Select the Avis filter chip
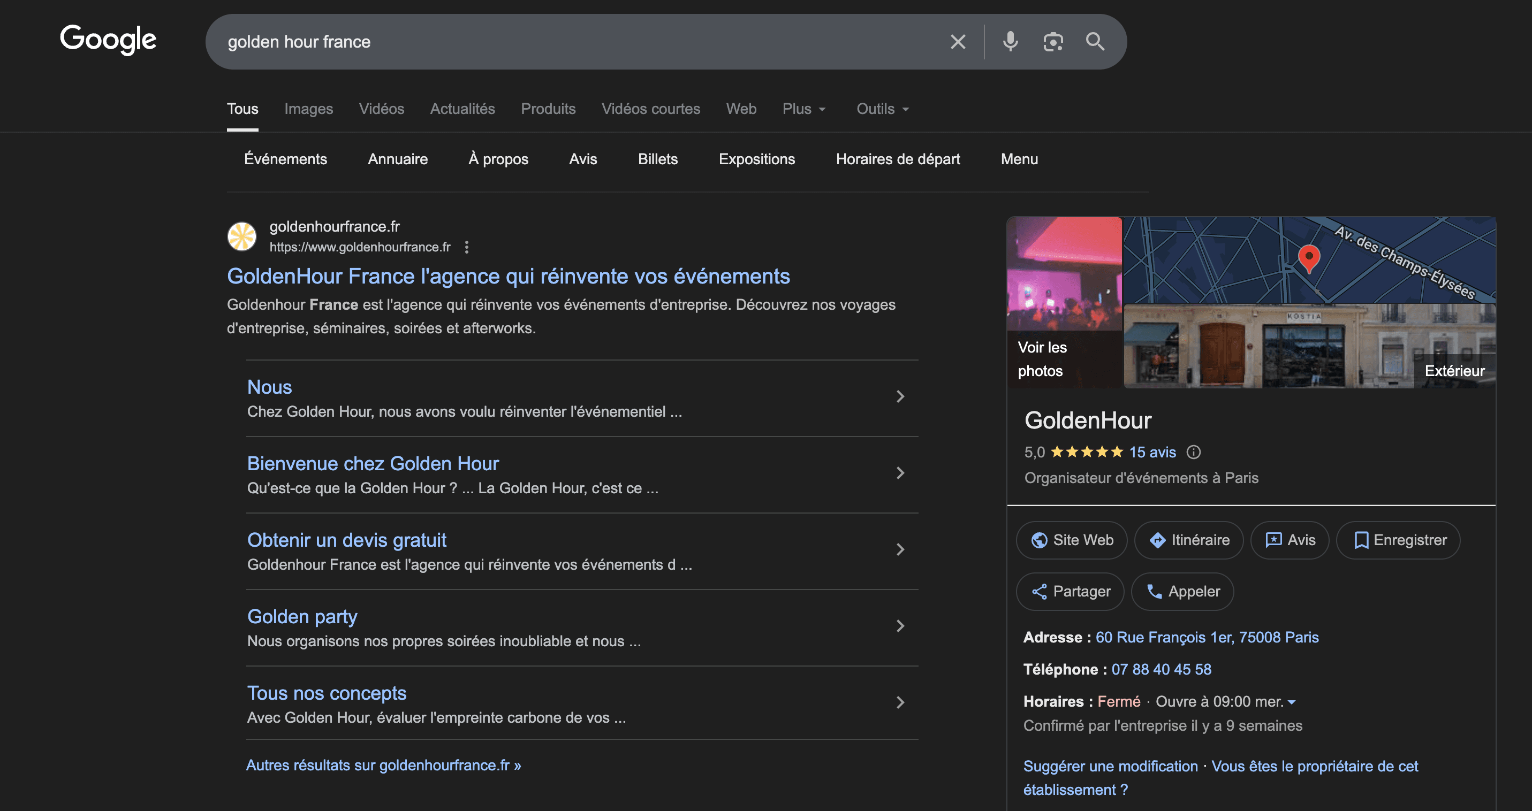 point(583,159)
